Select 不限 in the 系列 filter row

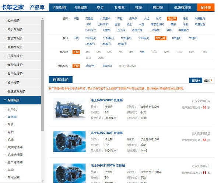[x=76, y=38]
